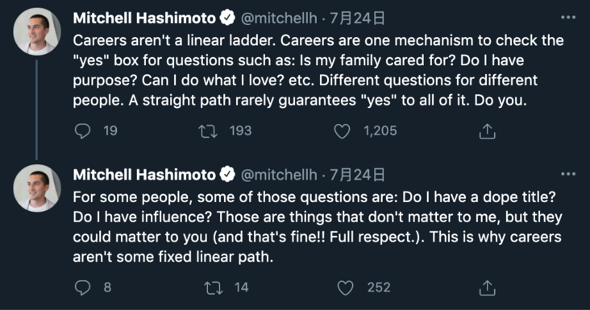This screenshot has width=590, height=310.
Task: Share the first tweet via share icon
Action: pos(487,131)
